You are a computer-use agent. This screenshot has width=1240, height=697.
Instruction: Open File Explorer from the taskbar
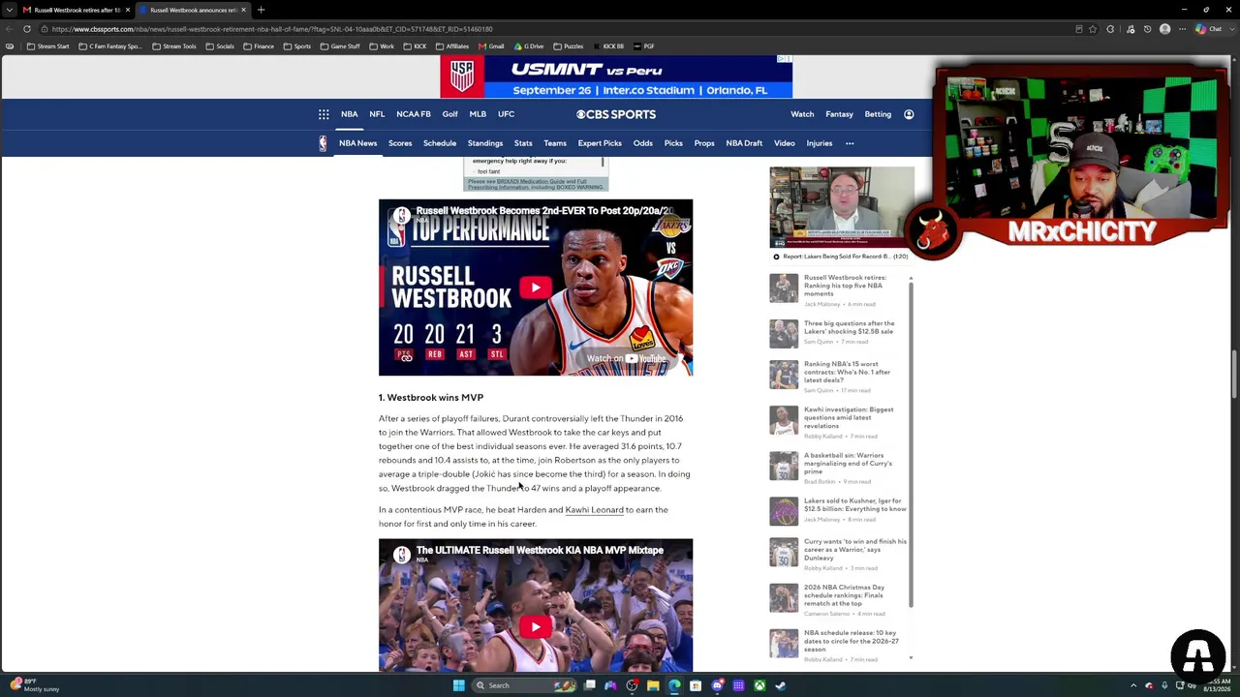click(653, 685)
